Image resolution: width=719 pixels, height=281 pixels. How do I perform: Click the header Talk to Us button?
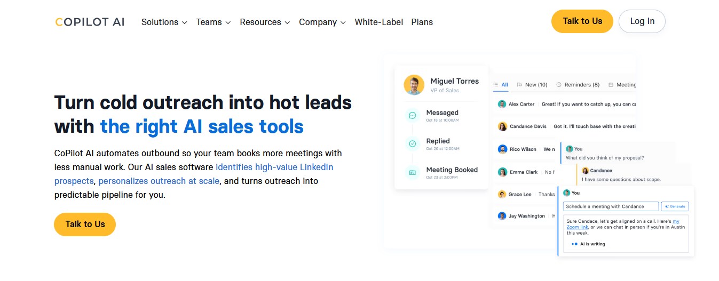[582, 21]
